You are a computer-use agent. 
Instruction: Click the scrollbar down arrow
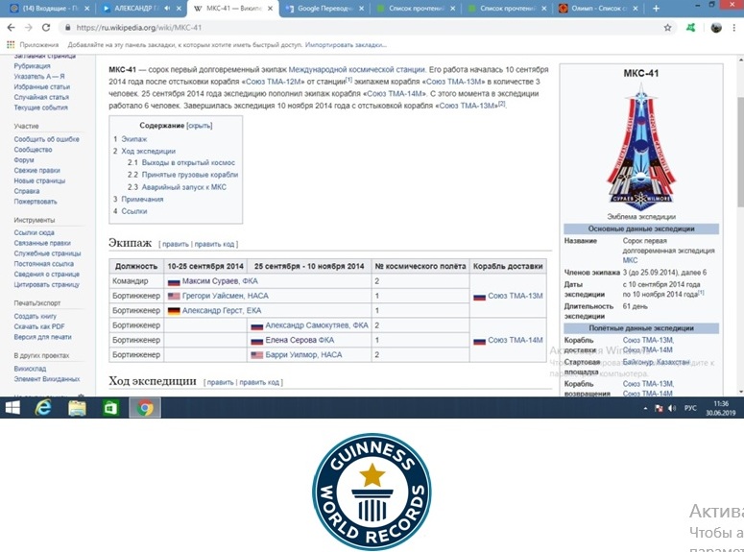click(741, 392)
